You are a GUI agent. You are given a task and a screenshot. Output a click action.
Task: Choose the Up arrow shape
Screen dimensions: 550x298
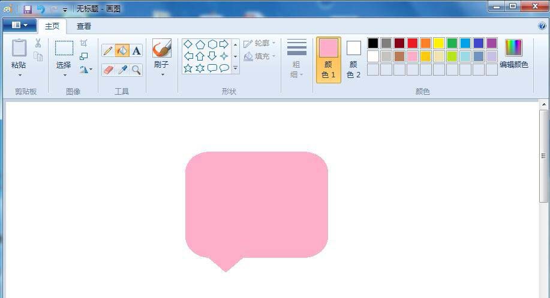pyautogui.click(x=200, y=56)
